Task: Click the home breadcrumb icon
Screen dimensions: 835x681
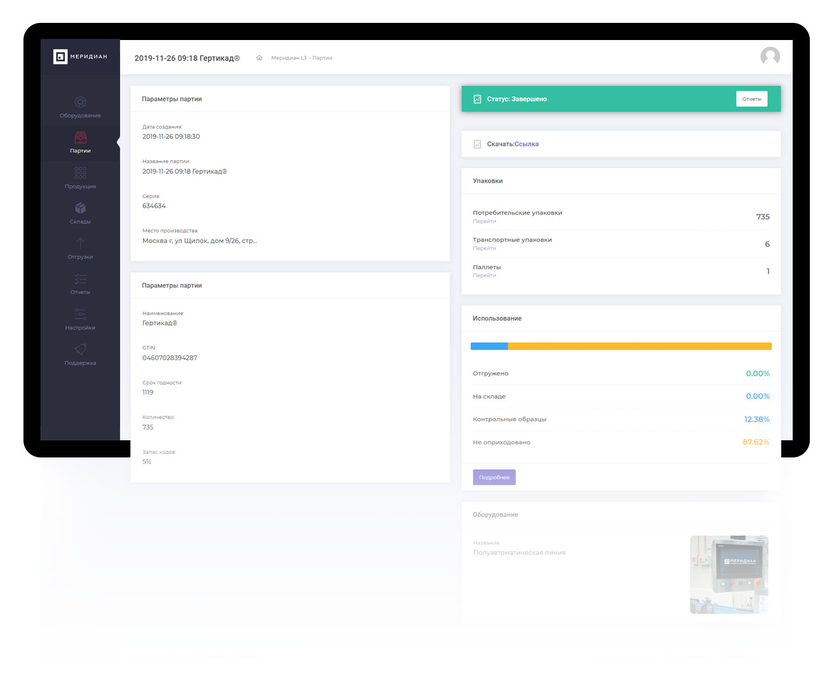Action: pos(259,58)
